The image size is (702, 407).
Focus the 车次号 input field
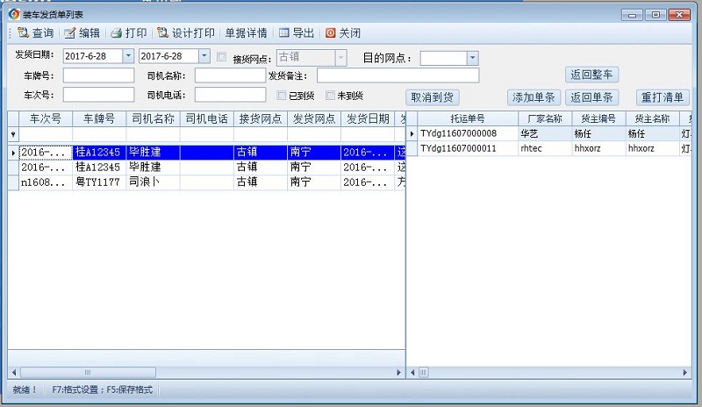(98, 95)
